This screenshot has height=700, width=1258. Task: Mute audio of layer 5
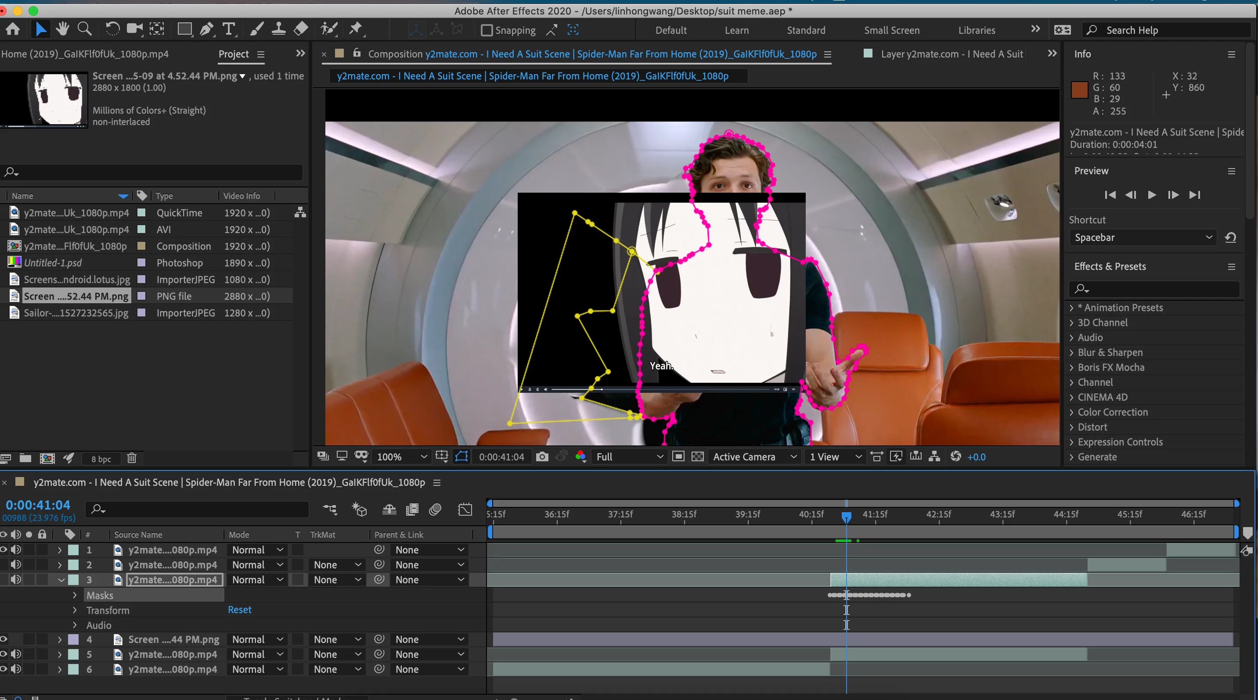[x=16, y=654]
